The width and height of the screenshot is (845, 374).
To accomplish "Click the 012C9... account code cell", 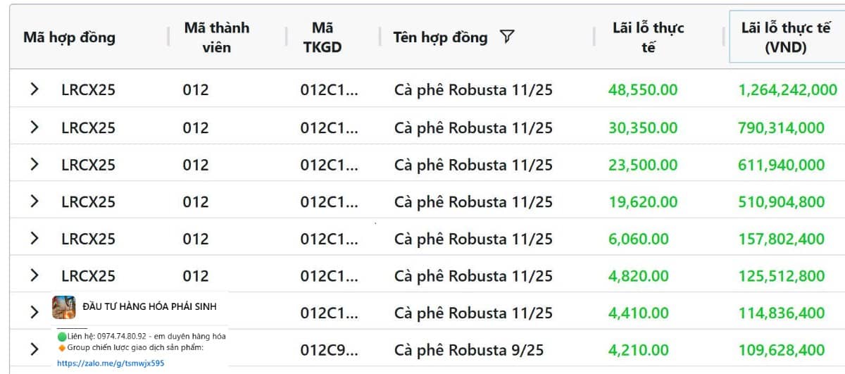I will coord(329,350).
